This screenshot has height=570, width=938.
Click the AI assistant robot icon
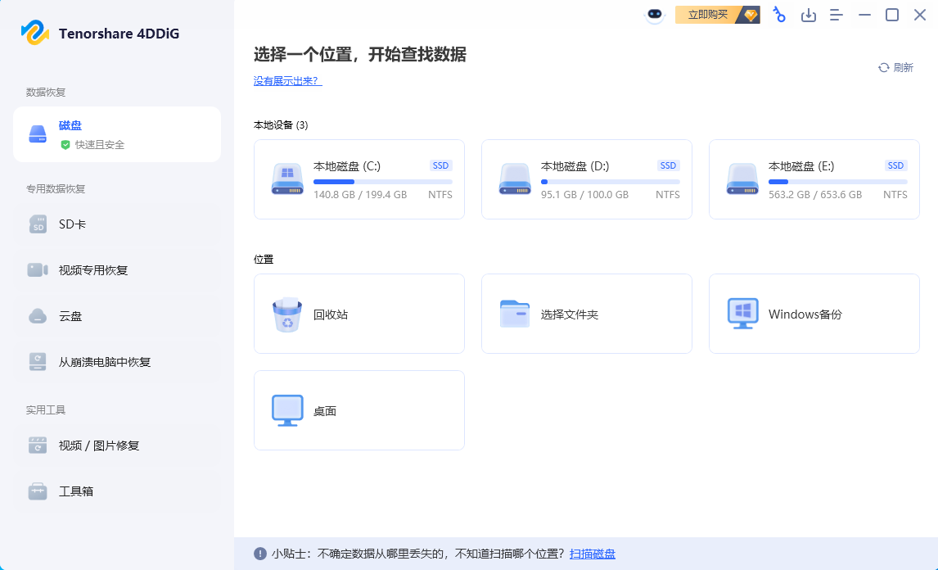[x=655, y=14]
